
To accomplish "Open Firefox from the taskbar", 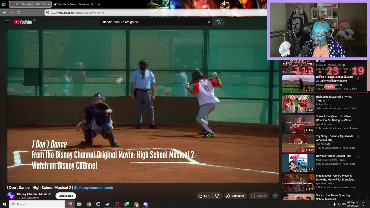I will [x=70, y=204].
